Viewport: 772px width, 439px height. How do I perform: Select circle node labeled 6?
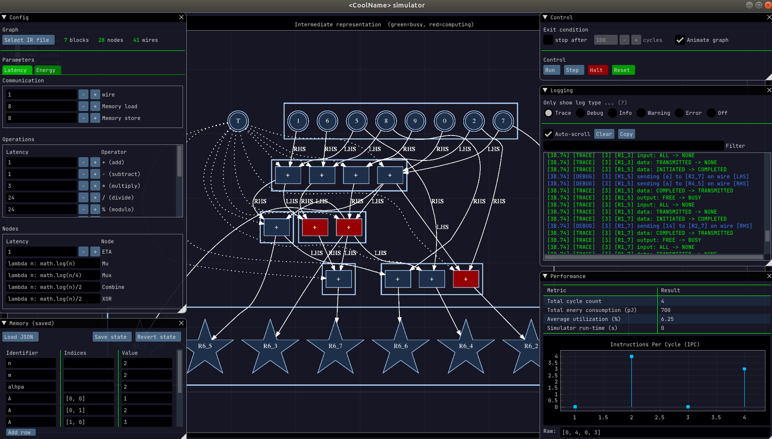click(x=327, y=121)
